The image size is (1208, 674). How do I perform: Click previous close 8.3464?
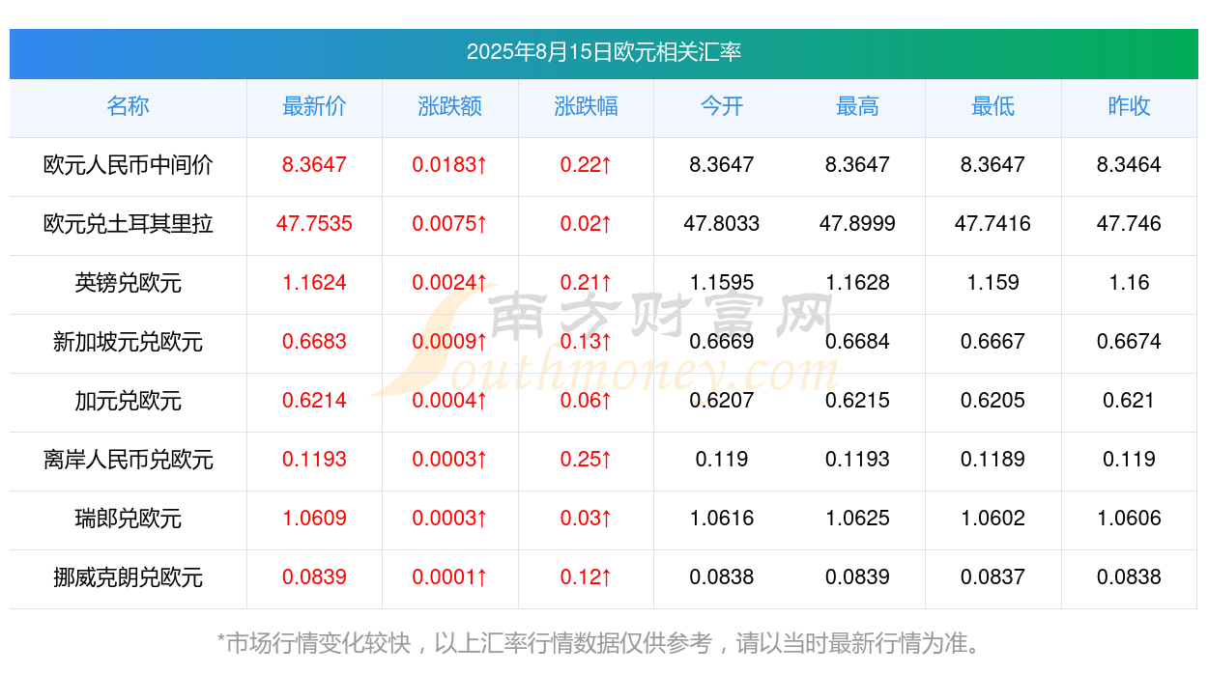click(x=1129, y=165)
